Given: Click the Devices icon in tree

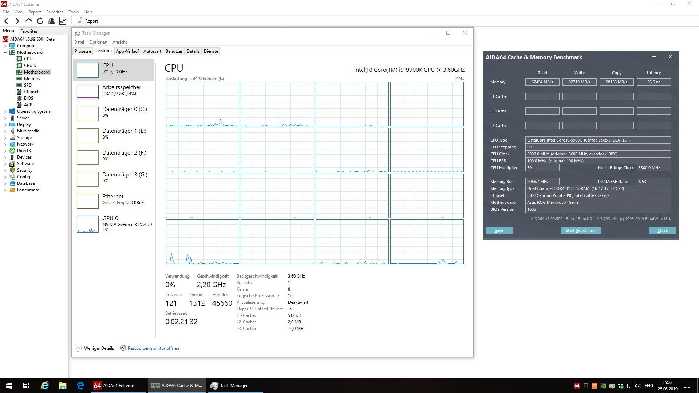Looking at the screenshot, I should (x=12, y=157).
